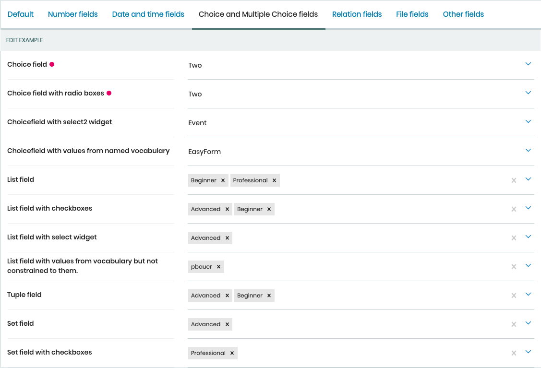Open the Relation fields tab
Screen dimensions: 541x368
357,14
